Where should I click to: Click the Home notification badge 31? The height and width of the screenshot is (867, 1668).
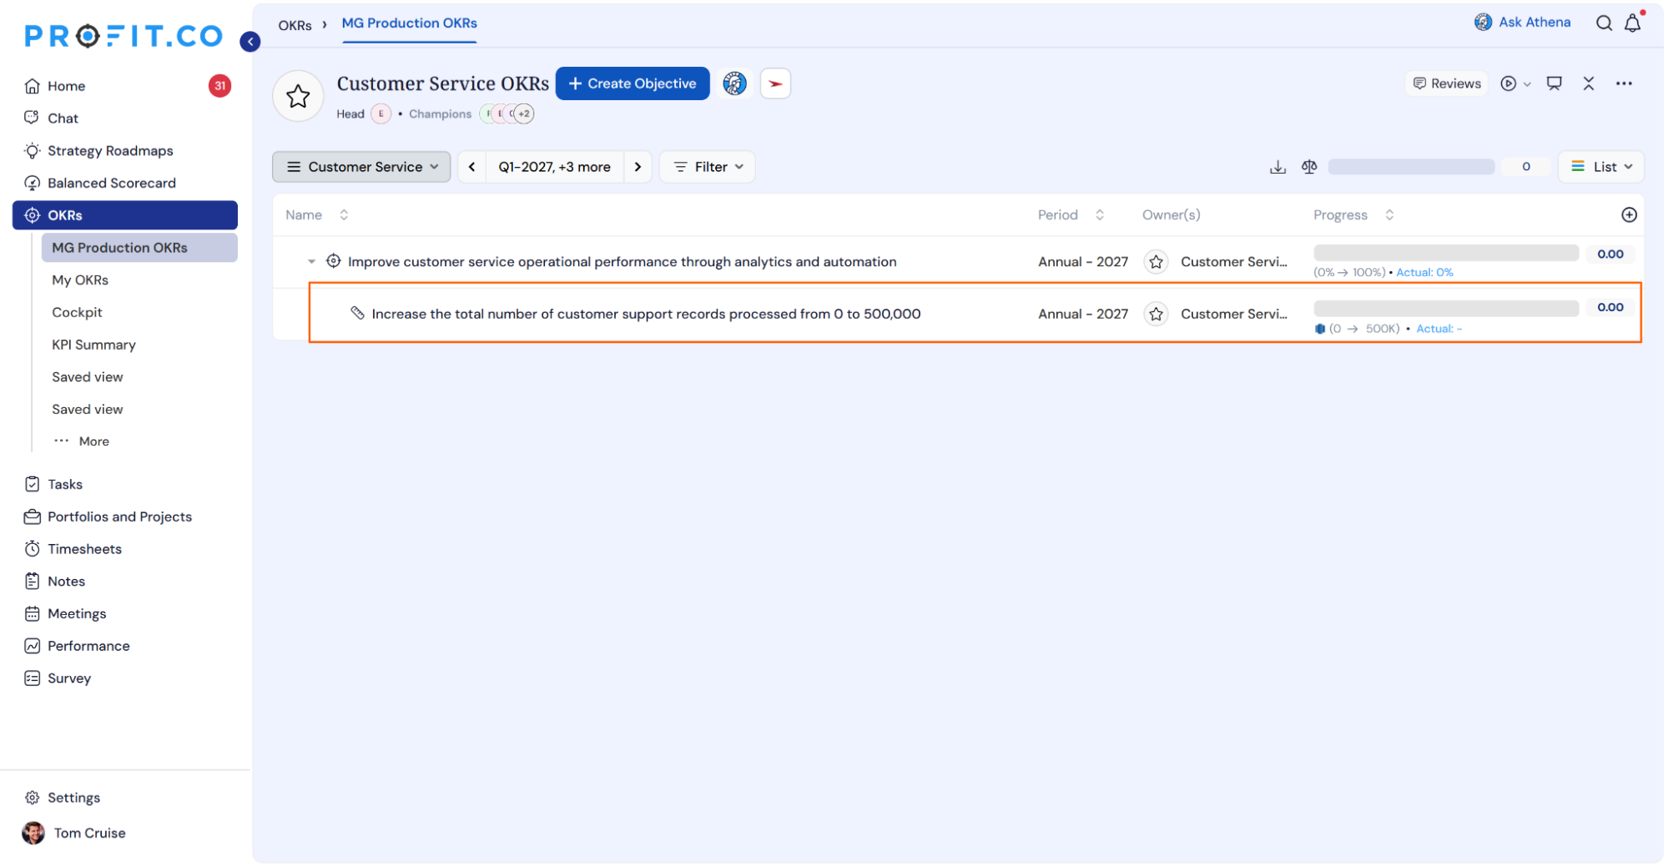tap(219, 86)
